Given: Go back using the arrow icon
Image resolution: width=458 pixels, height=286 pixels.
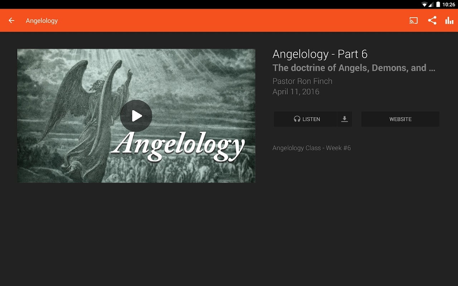Looking at the screenshot, I should pos(11,20).
